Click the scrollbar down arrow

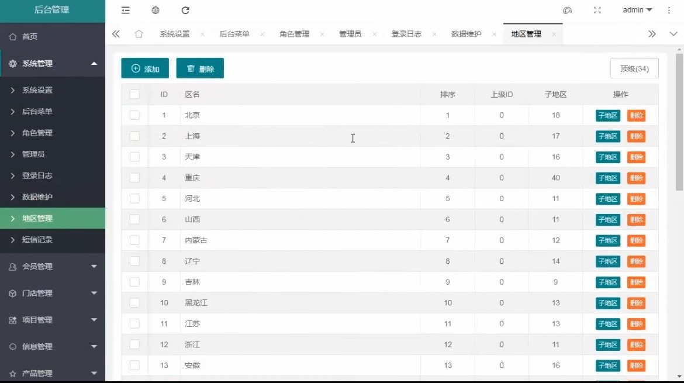click(679, 377)
